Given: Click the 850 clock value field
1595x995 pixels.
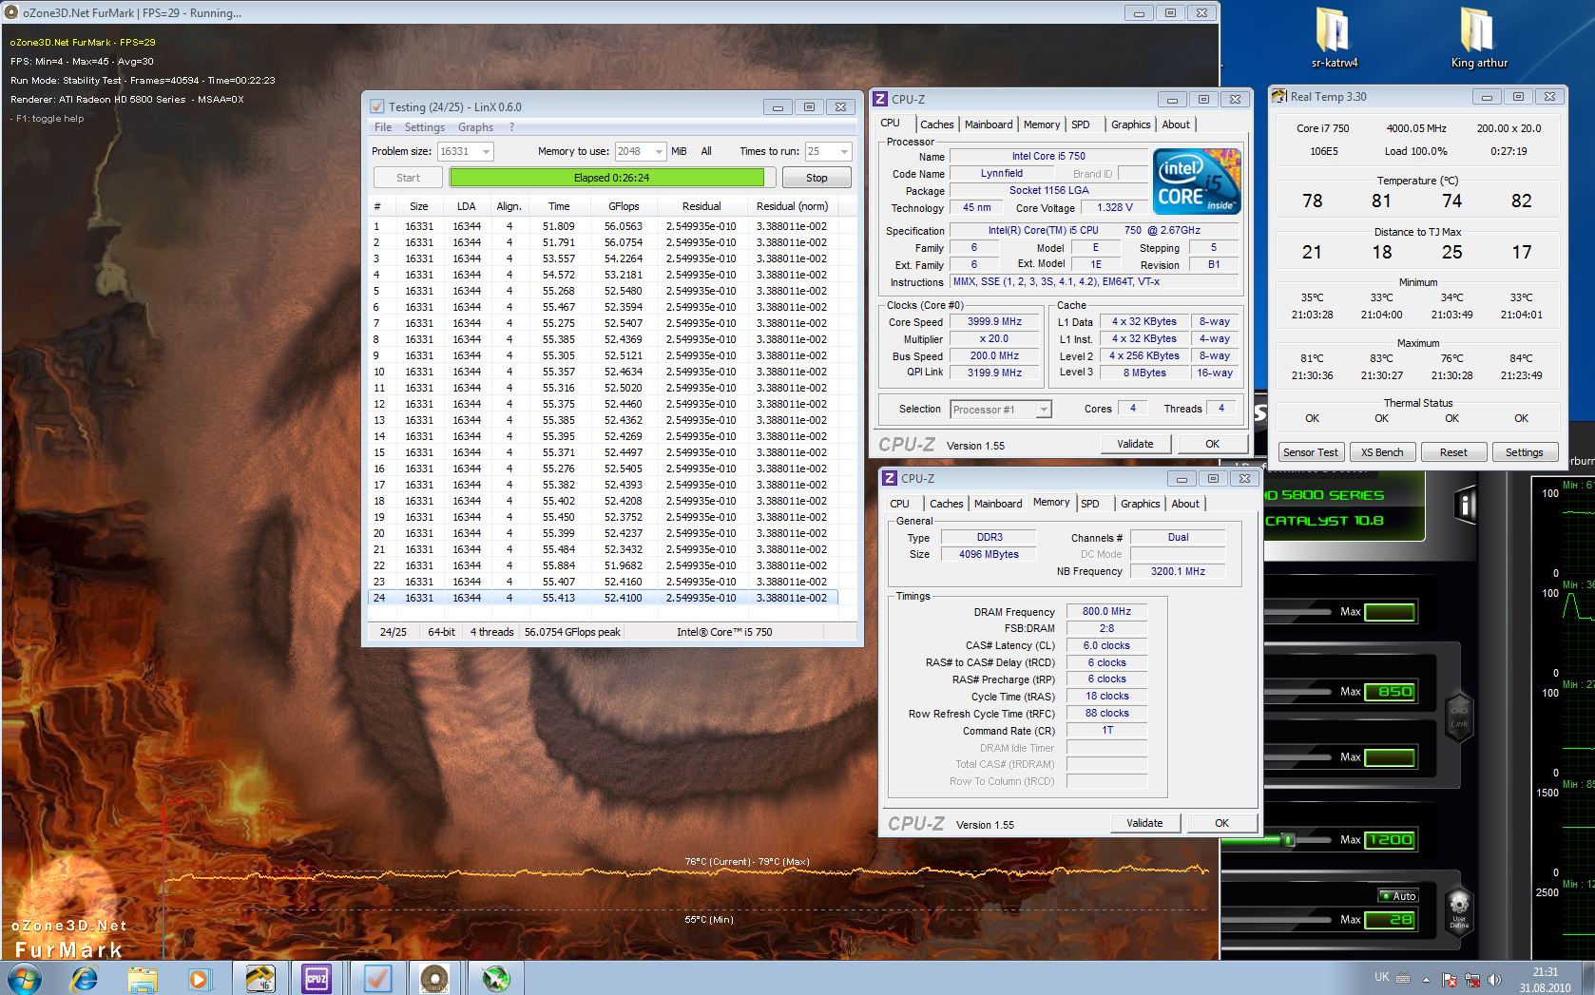Looking at the screenshot, I should [x=1390, y=692].
